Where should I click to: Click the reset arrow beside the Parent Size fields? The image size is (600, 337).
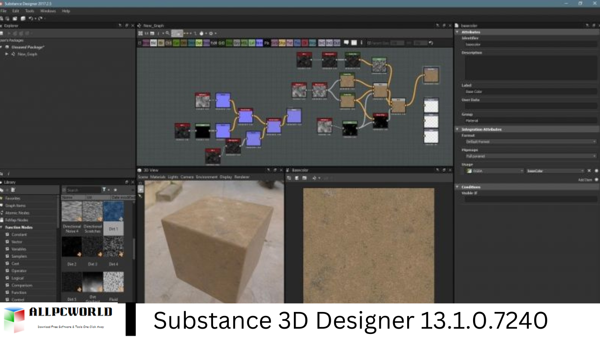tap(431, 43)
